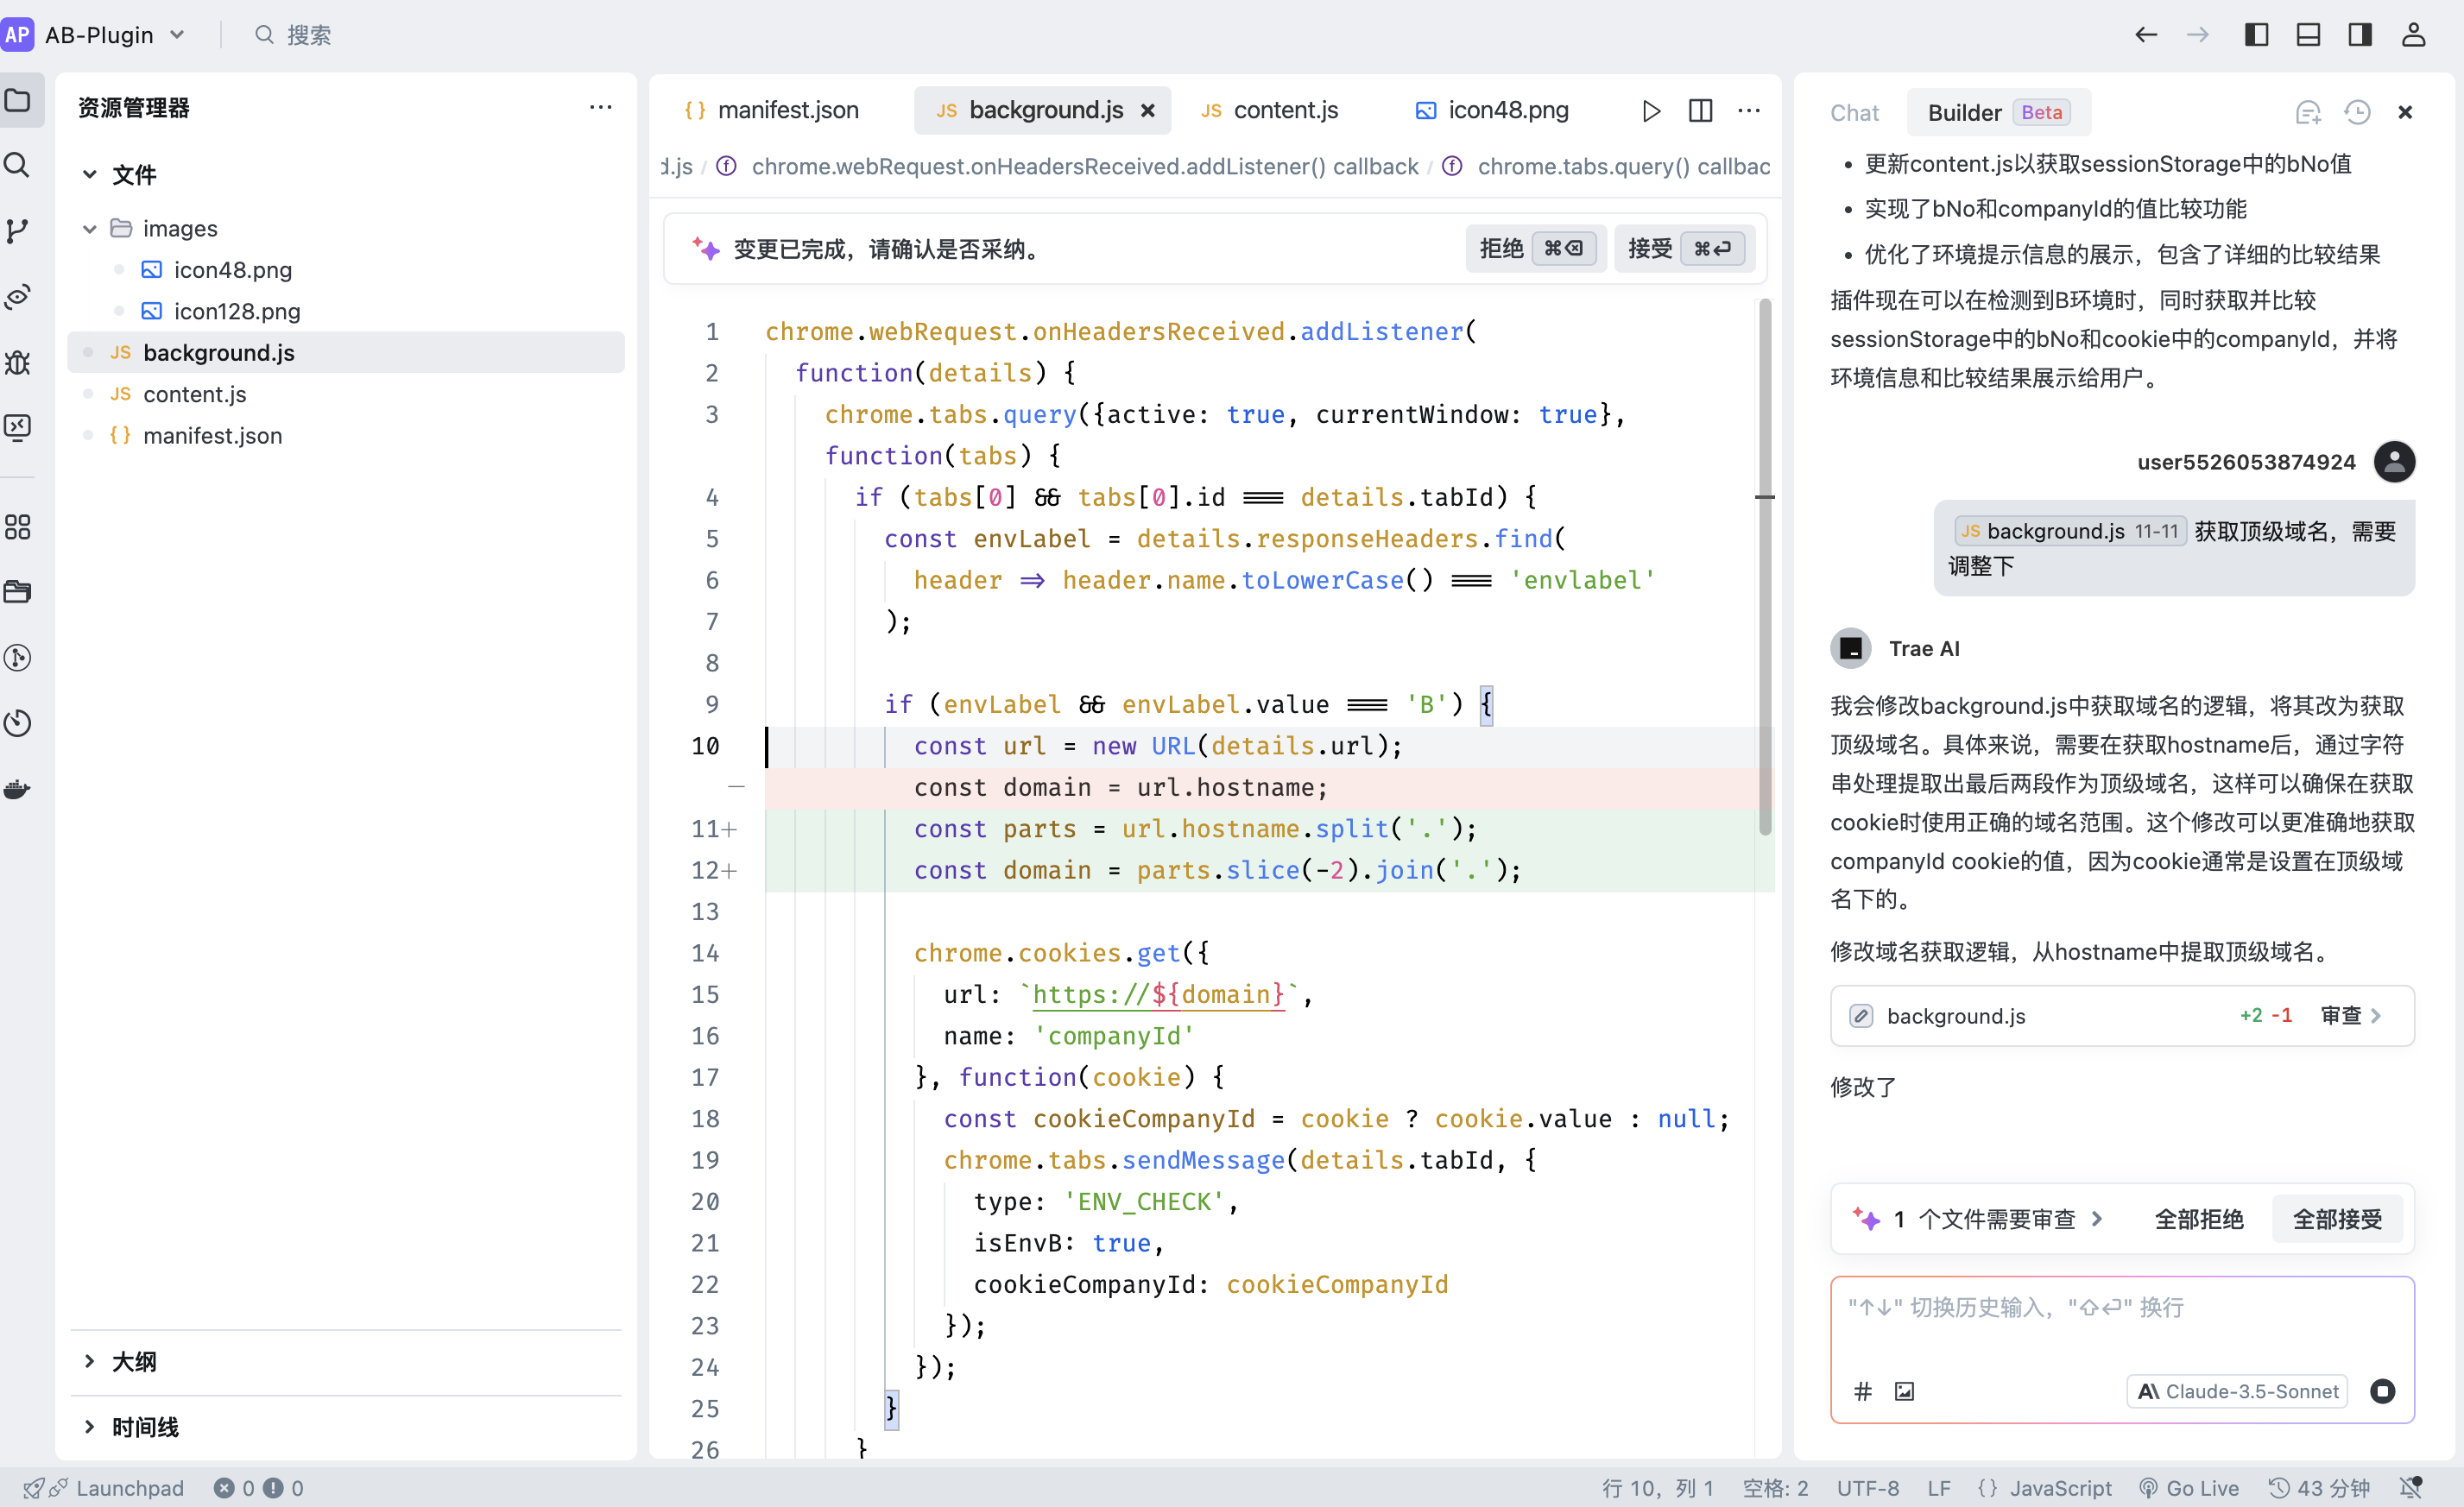Click 行 10, 列 1 cursor position
Image resolution: width=2464 pixels, height=1507 pixels.
pos(1657,1488)
